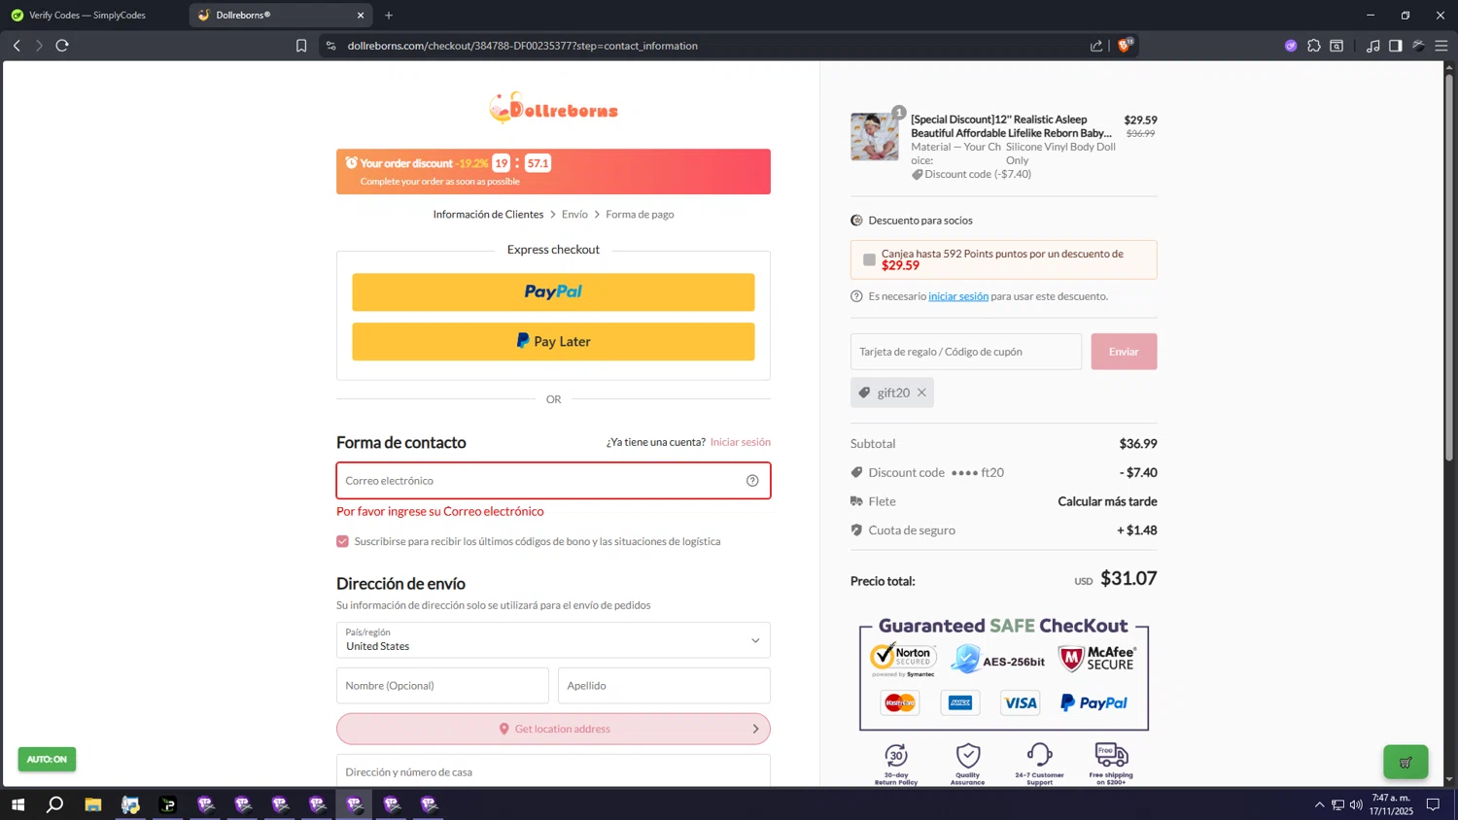Screen dimensions: 1458x820
Task: Click the browser address bar URL
Action: click(522, 46)
